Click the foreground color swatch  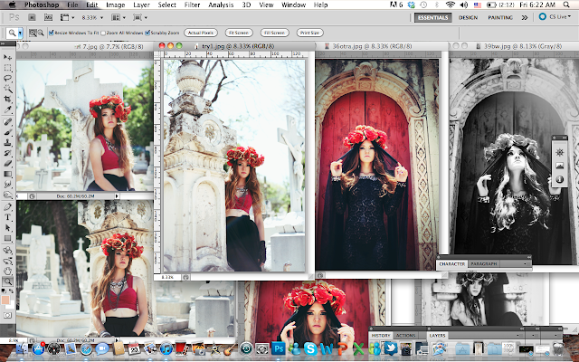coord(7,298)
